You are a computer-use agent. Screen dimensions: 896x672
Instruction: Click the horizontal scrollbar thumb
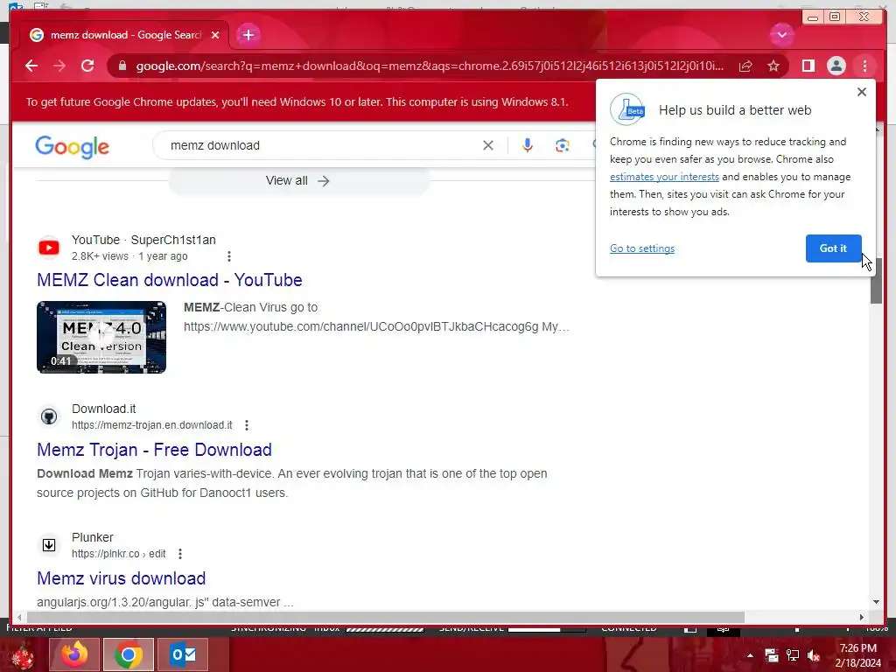(385, 617)
